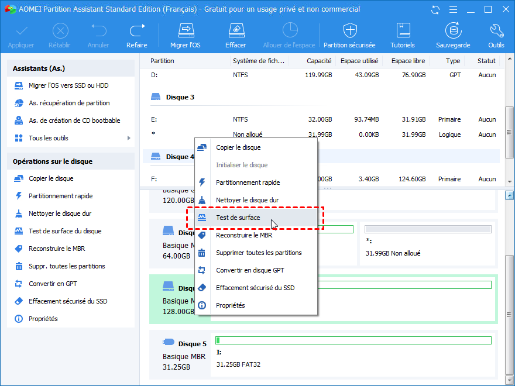This screenshot has height=386, width=515.
Task: Open the Effacer tool
Action: (x=235, y=36)
